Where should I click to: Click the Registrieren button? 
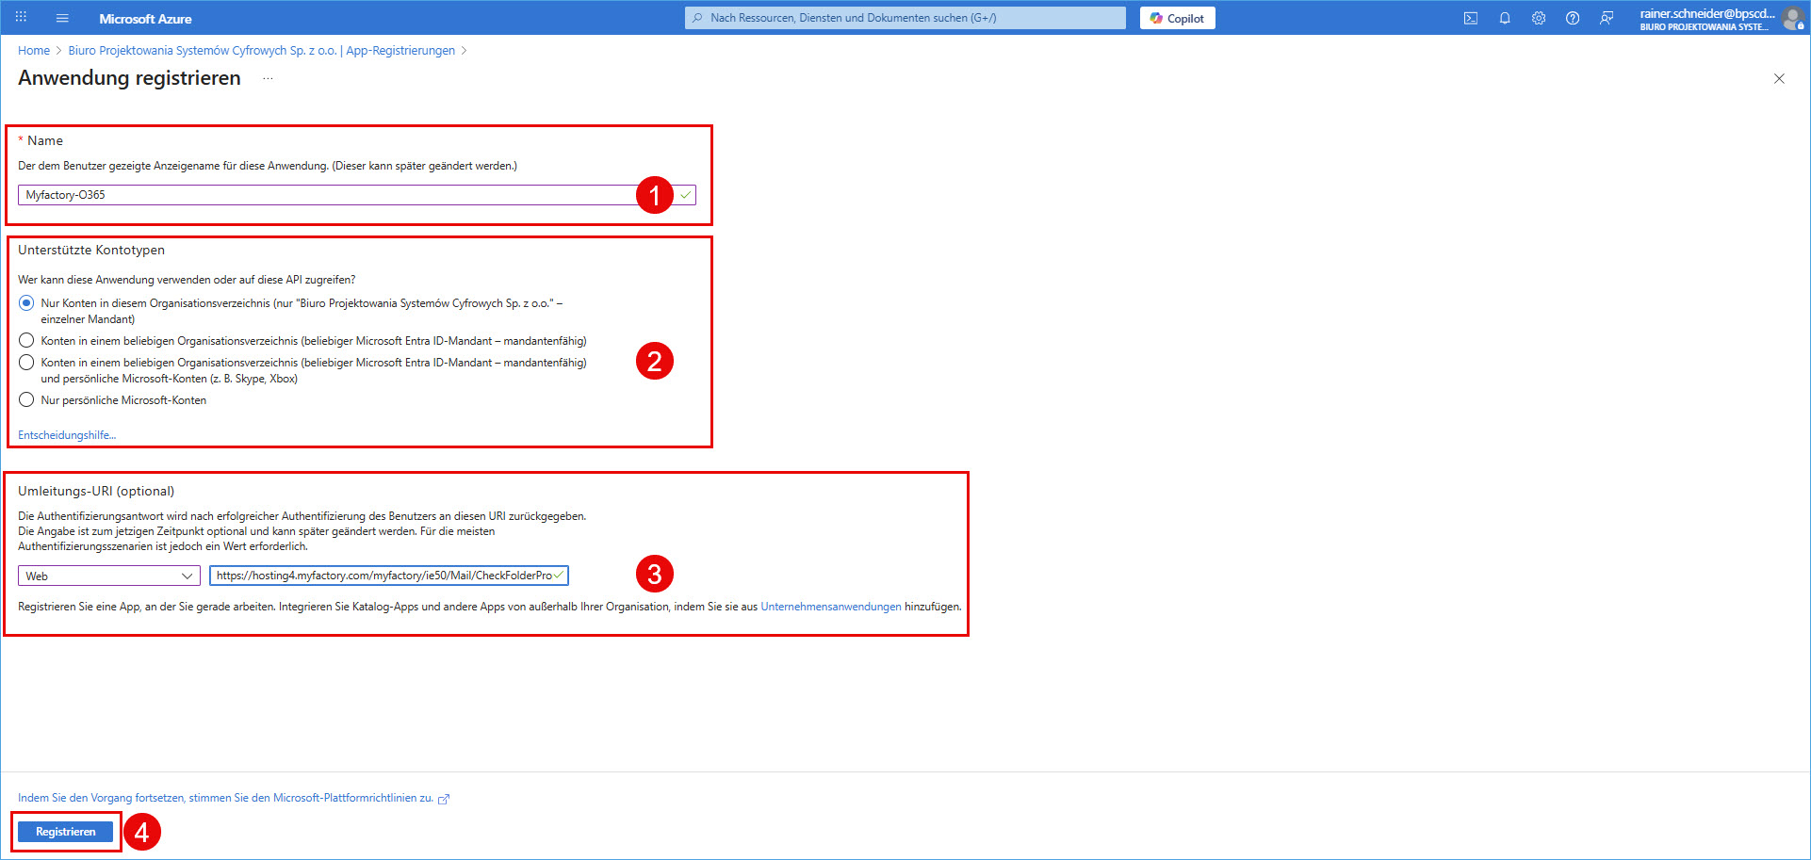click(66, 832)
